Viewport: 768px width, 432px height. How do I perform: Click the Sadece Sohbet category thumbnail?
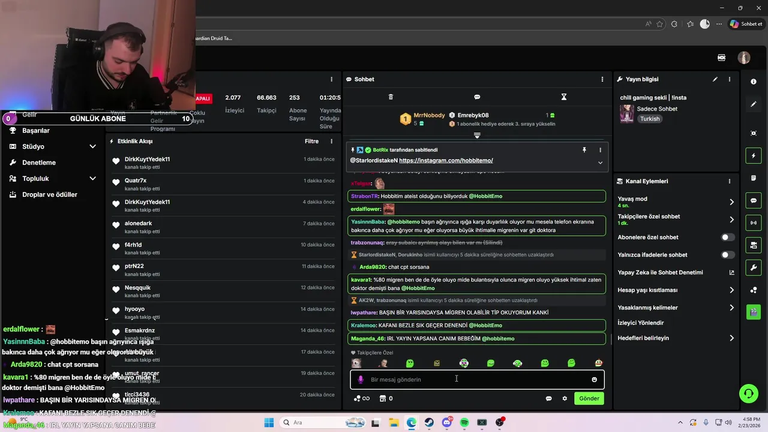tap(627, 113)
